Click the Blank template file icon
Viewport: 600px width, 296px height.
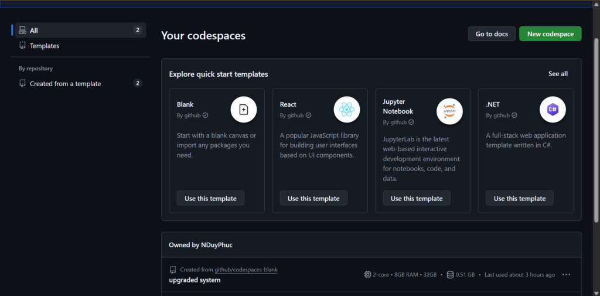point(243,110)
